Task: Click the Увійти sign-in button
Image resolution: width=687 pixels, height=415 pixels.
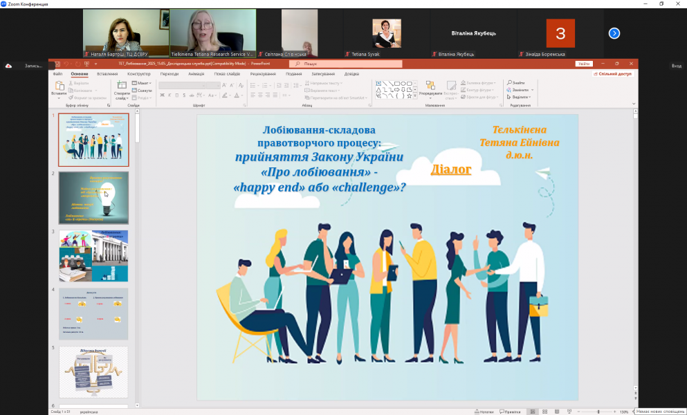Action: [583, 64]
